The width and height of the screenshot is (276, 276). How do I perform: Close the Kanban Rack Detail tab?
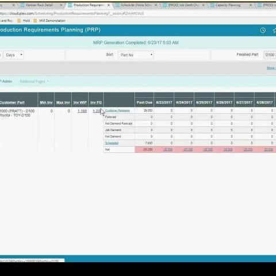tap(62, 5)
